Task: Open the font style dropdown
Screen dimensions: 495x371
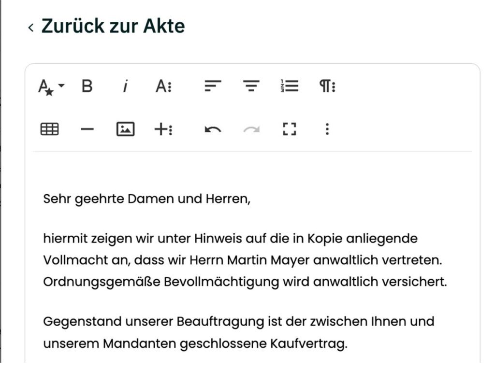Action: [x=48, y=86]
